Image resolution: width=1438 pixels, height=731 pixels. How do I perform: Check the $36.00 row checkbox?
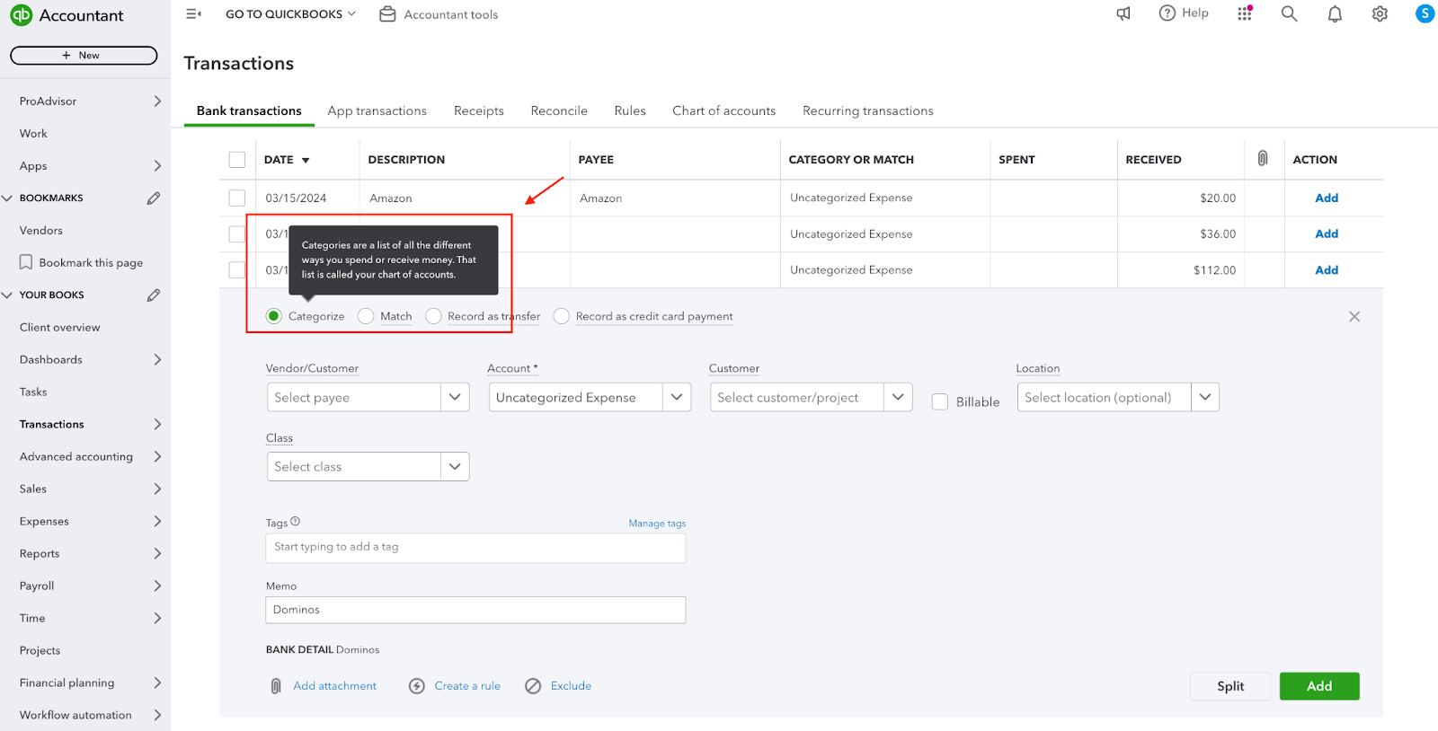(x=237, y=233)
